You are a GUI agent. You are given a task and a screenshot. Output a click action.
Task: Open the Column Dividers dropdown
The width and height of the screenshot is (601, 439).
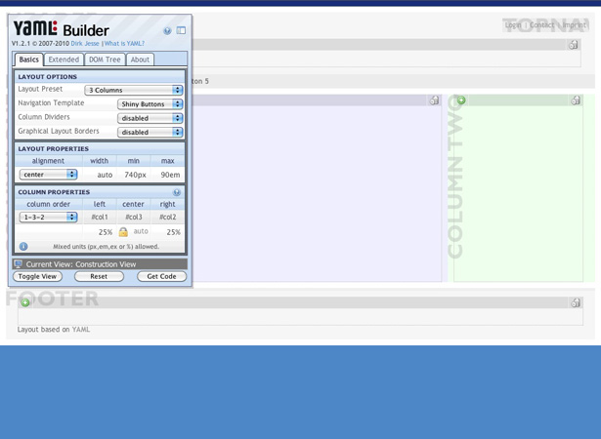[150, 118]
